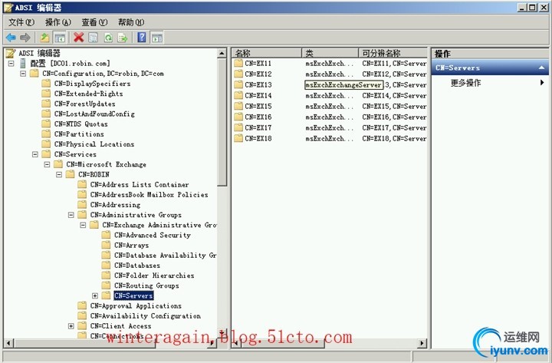
Task: Expand the CN=Servers tree node
Action: tap(95, 295)
